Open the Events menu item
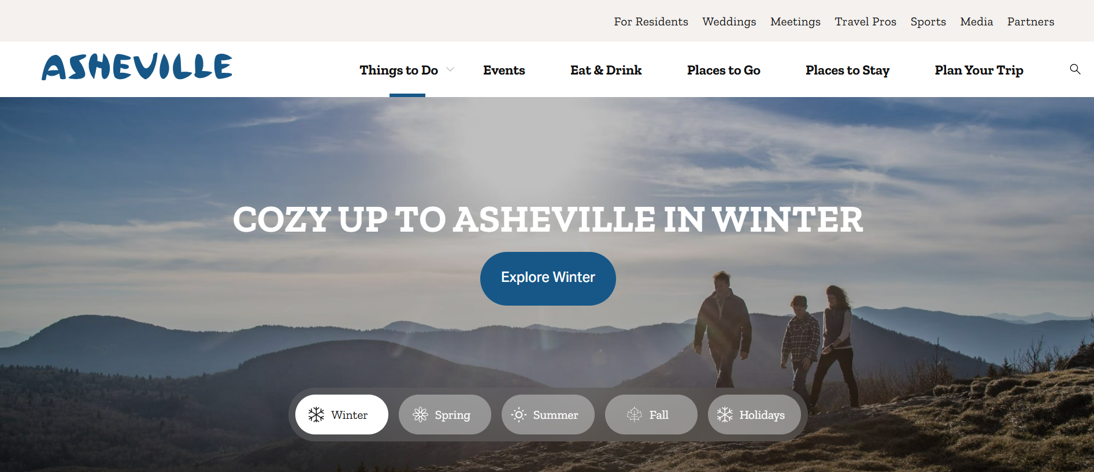 504,70
